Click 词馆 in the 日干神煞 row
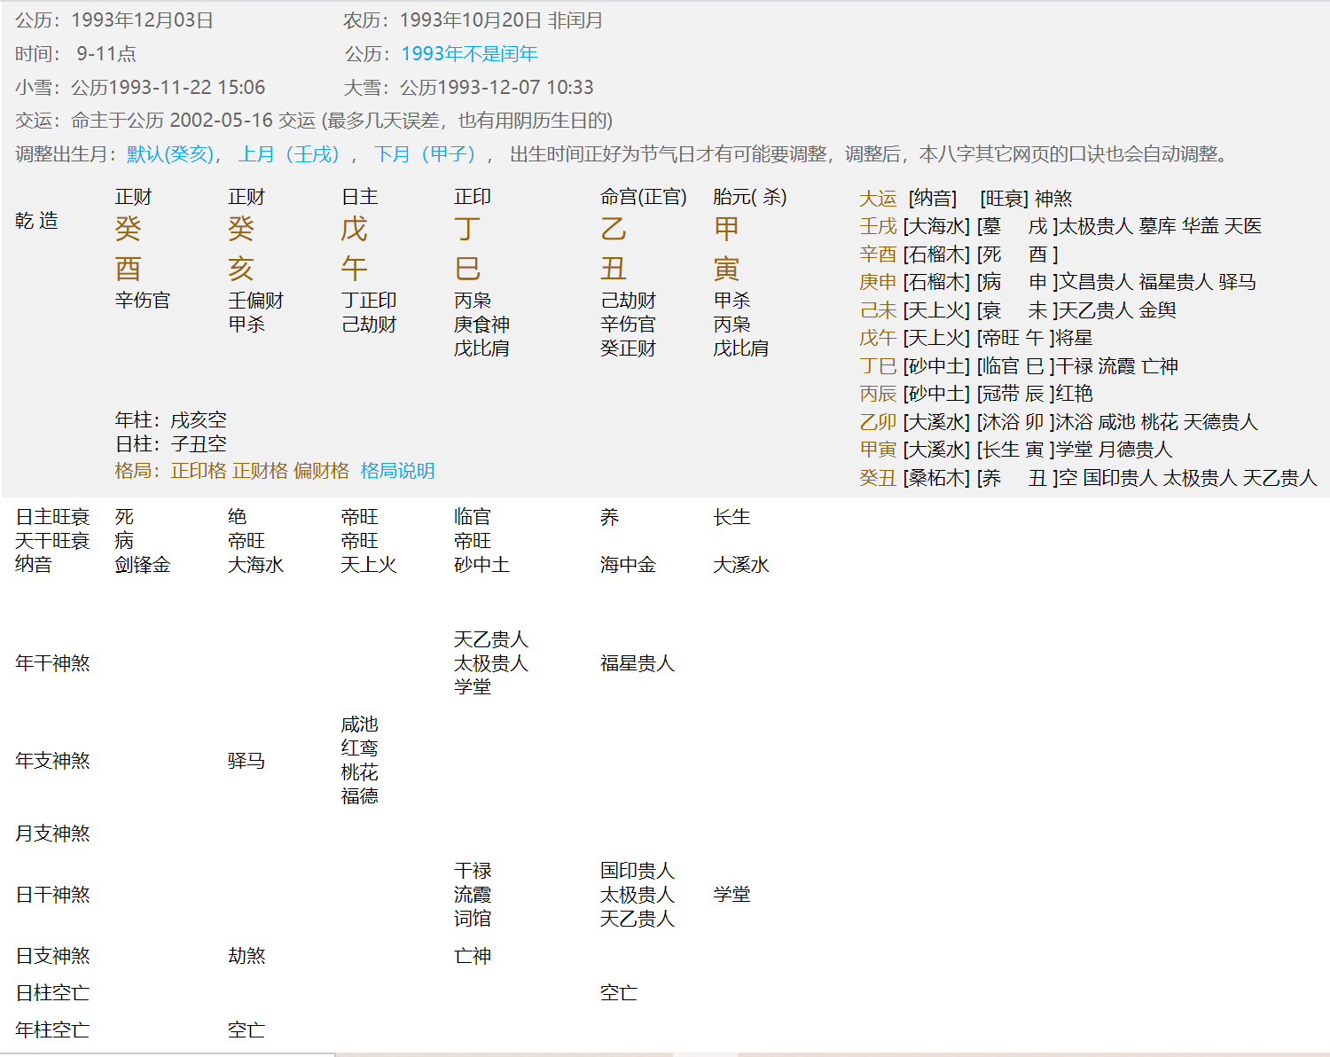The width and height of the screenshot is (1330, 1057). click(x=473, y=919)
